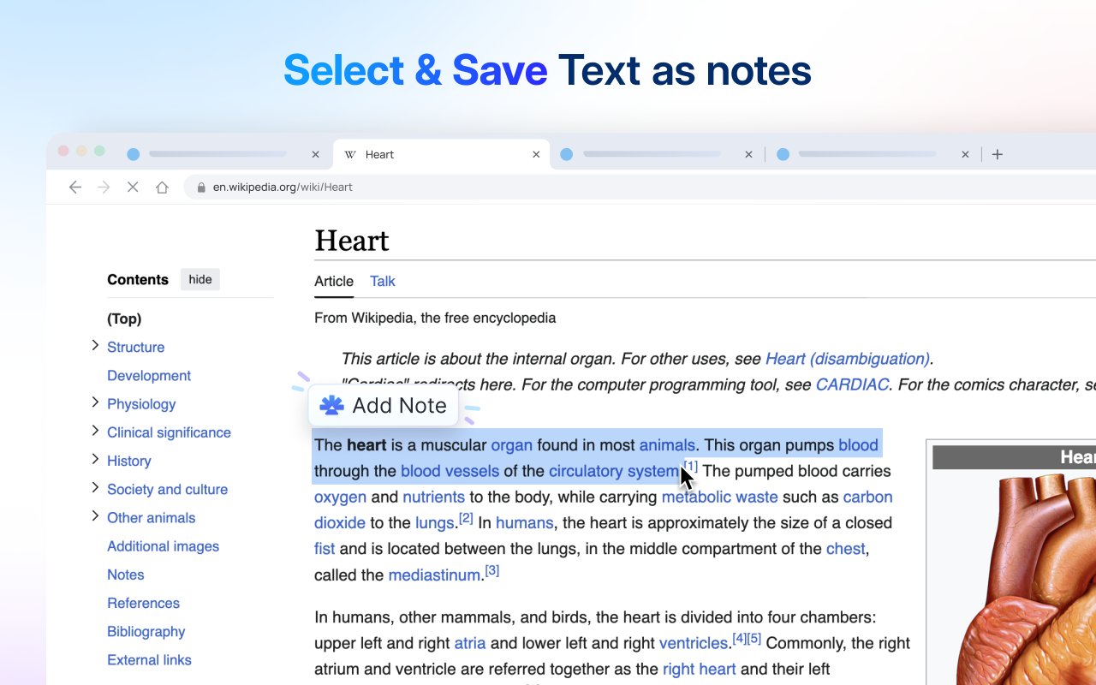Click the chest link
Viewport: 1096px width, 685px height.
click(x=845, y=549)
